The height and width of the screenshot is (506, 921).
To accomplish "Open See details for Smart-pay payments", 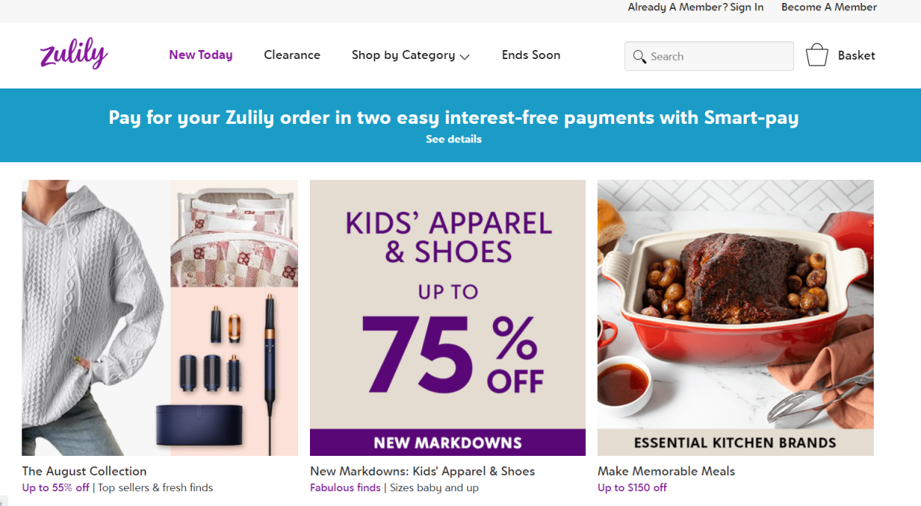I will [x=454, y=139].
